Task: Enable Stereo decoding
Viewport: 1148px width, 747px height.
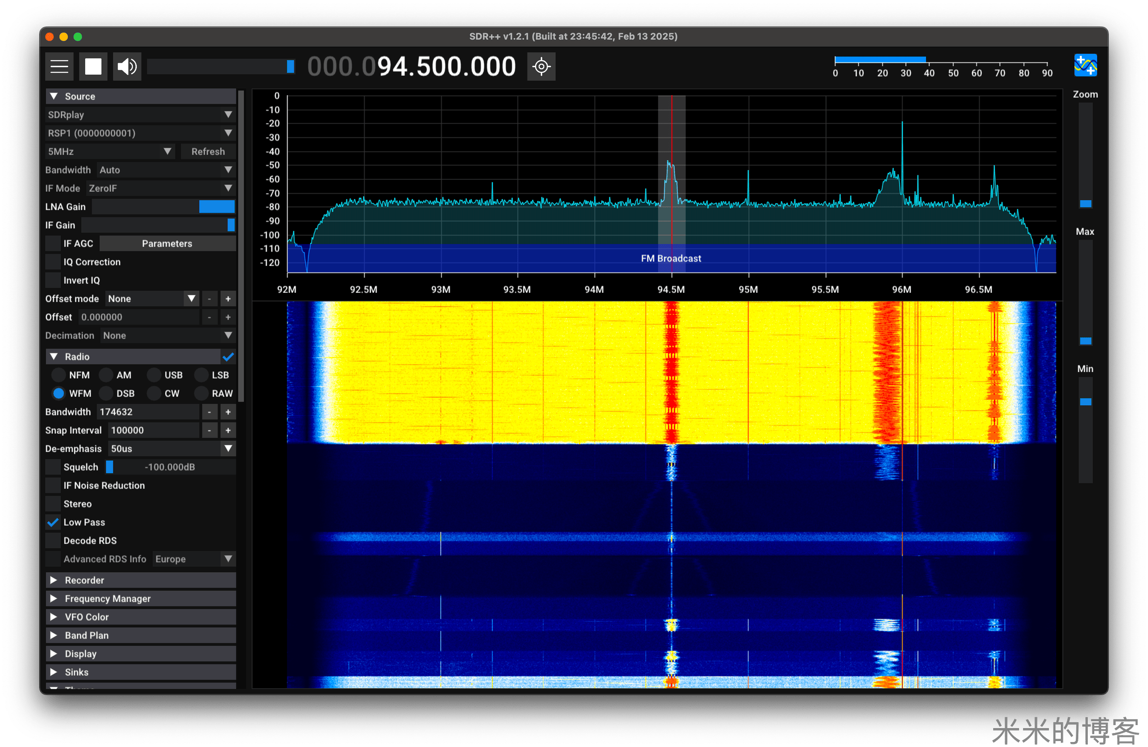Action: pyautogui.click(x=52, y=503)
